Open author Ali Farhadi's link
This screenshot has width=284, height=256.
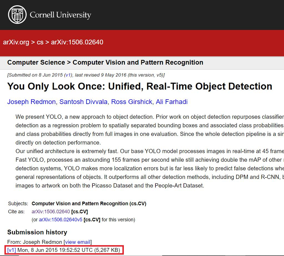[x=172, y=102]
